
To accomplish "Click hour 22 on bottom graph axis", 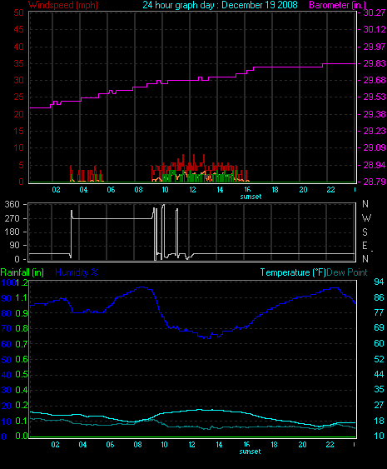I will pyautogui.click(x=330, y=445).
